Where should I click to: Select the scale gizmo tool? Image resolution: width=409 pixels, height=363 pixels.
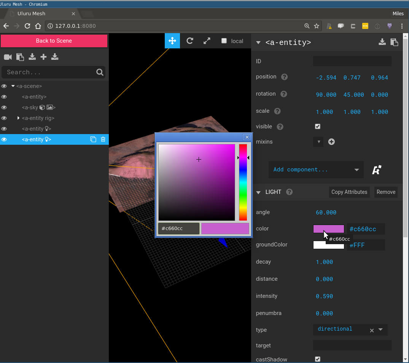coord(207,41)
